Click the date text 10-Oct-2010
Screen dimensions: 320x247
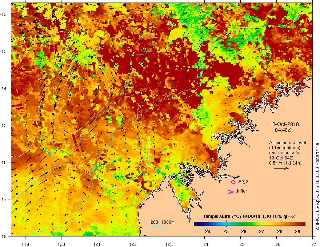[284, 124]
